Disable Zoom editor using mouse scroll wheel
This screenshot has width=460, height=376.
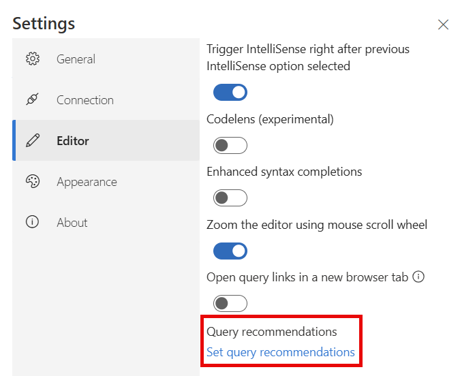tap(230, 251)
